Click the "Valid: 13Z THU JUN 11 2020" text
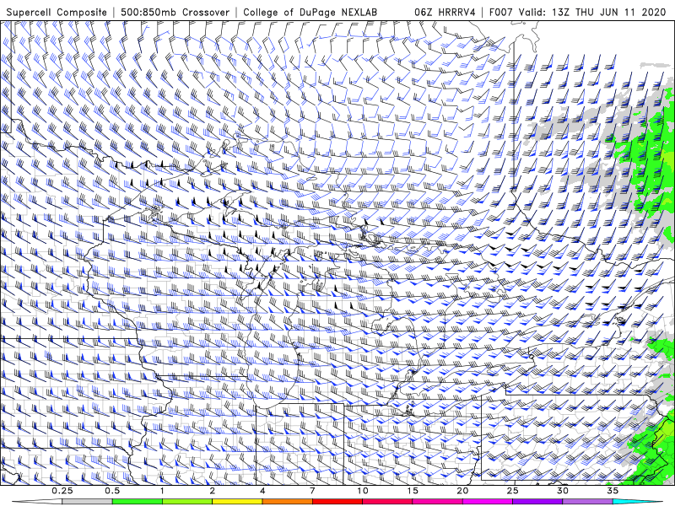The image size is (675, 506). pos(592,13)
